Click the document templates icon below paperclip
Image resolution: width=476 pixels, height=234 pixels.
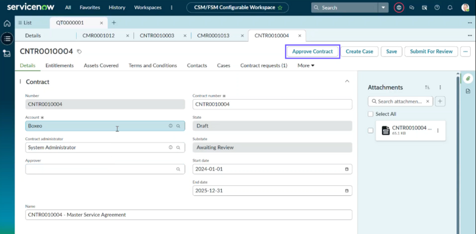[468, 91]
